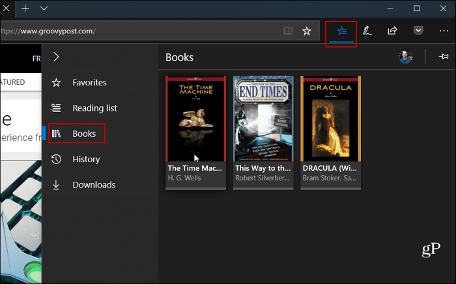This screenshot has width=456, height=284.
Task: Click the Books pane heading
Action: [x=179, y=57]
